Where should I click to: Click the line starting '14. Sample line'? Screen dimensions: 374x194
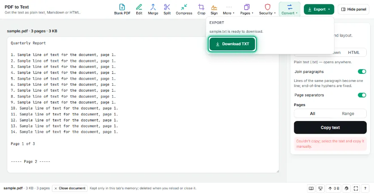click(65, 132)
